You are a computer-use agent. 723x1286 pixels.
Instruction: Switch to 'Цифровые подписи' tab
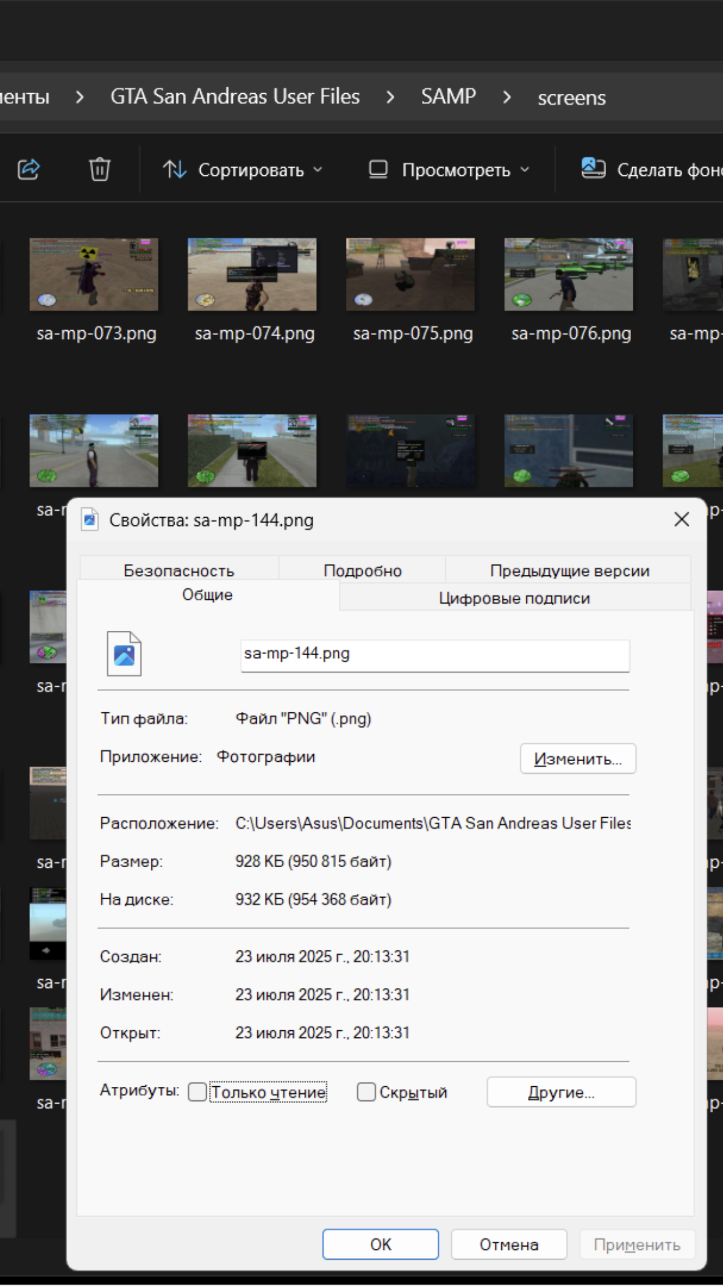[x=514, y=598]
